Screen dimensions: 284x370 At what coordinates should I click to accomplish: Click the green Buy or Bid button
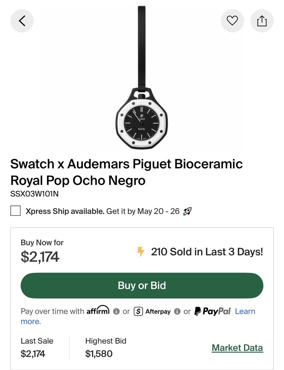point(142,286)
